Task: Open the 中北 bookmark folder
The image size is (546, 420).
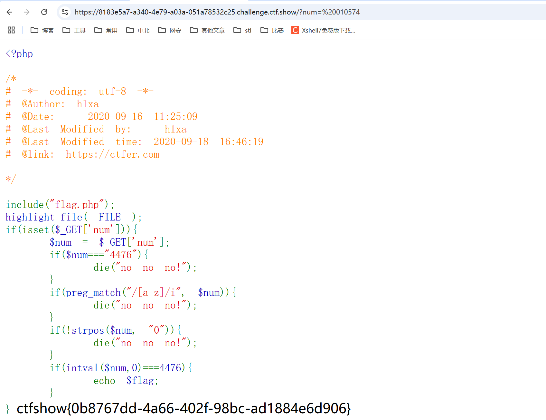Action: coord(138,30)
